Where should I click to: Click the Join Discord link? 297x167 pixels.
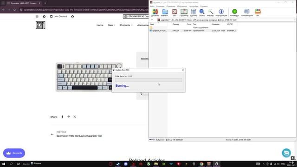[58, 17]
